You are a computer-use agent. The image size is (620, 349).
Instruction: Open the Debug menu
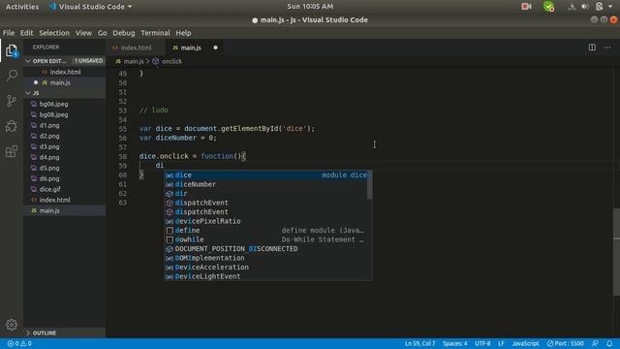tap(124, 33)
